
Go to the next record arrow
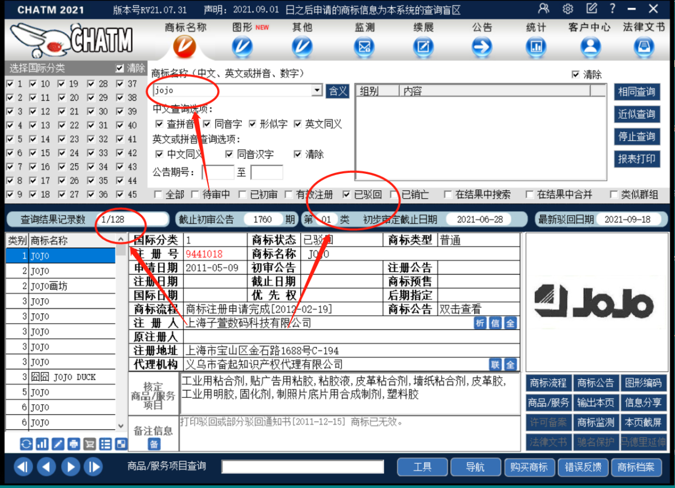click(70, 467)
